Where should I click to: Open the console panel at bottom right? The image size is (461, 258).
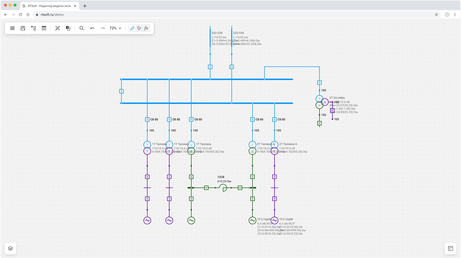click(x=450, y=248)
